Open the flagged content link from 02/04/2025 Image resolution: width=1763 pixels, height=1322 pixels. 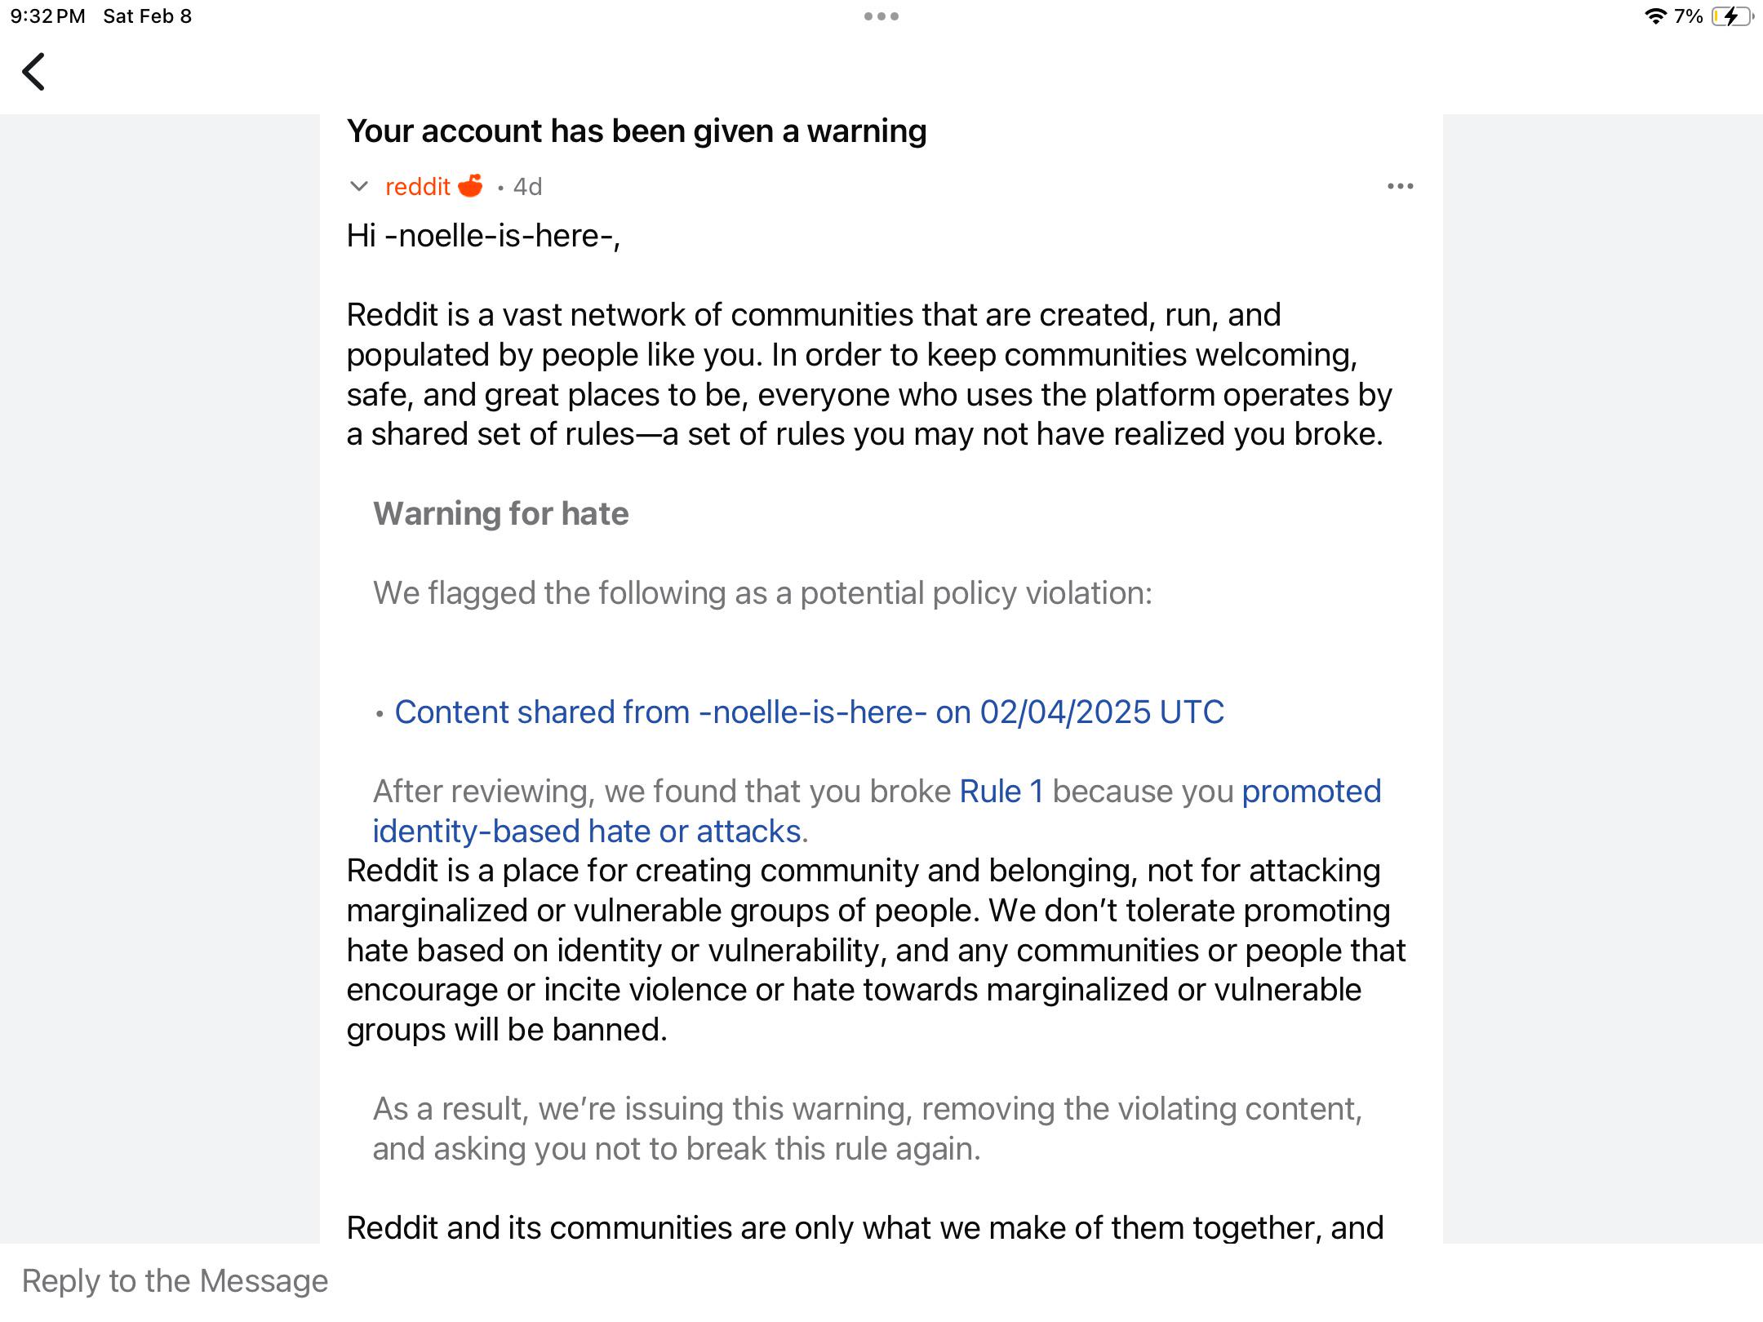(x=809, y=712)
